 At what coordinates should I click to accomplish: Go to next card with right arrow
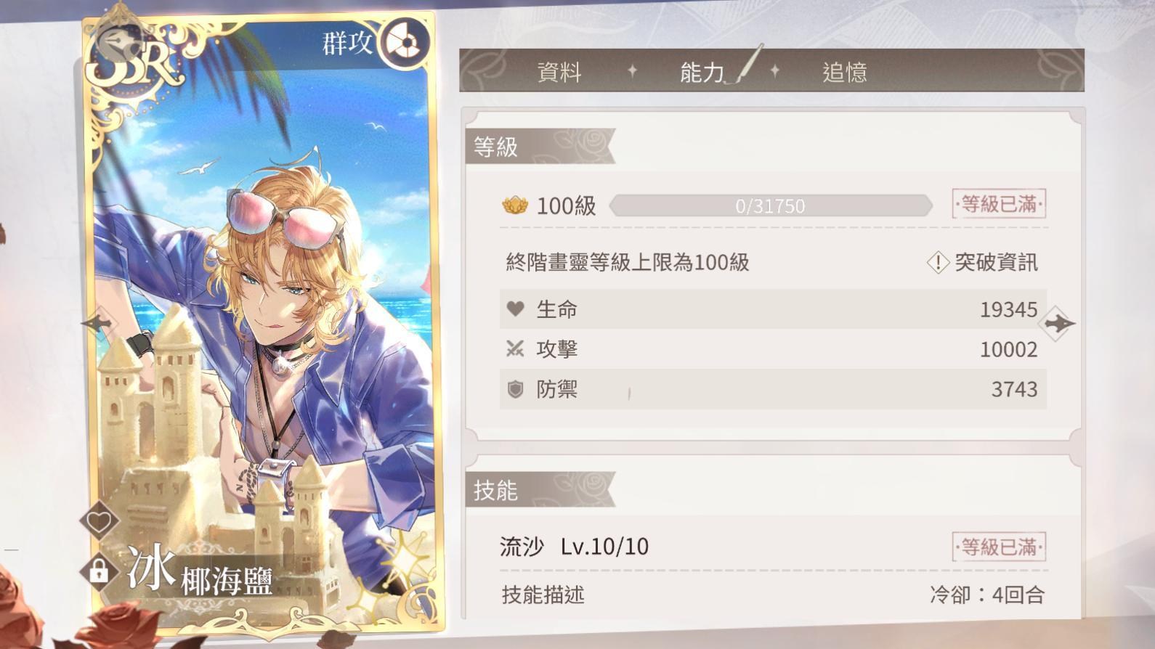click(x=1058, y=323)
